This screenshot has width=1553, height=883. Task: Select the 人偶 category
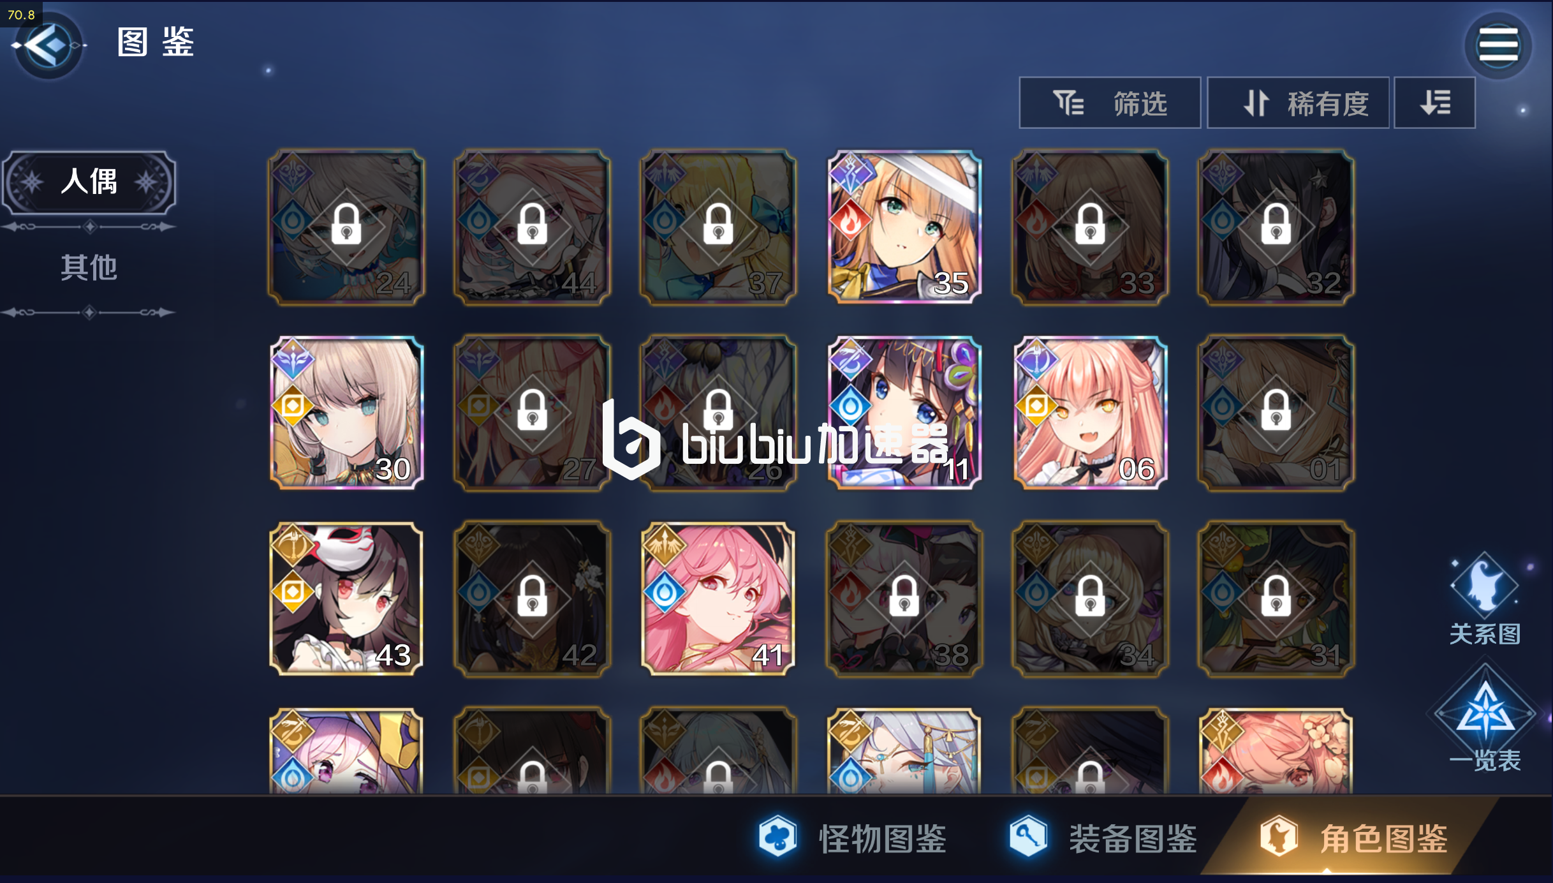(89, 182)
